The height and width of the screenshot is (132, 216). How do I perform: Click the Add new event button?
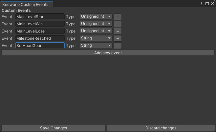pos(108,53)
